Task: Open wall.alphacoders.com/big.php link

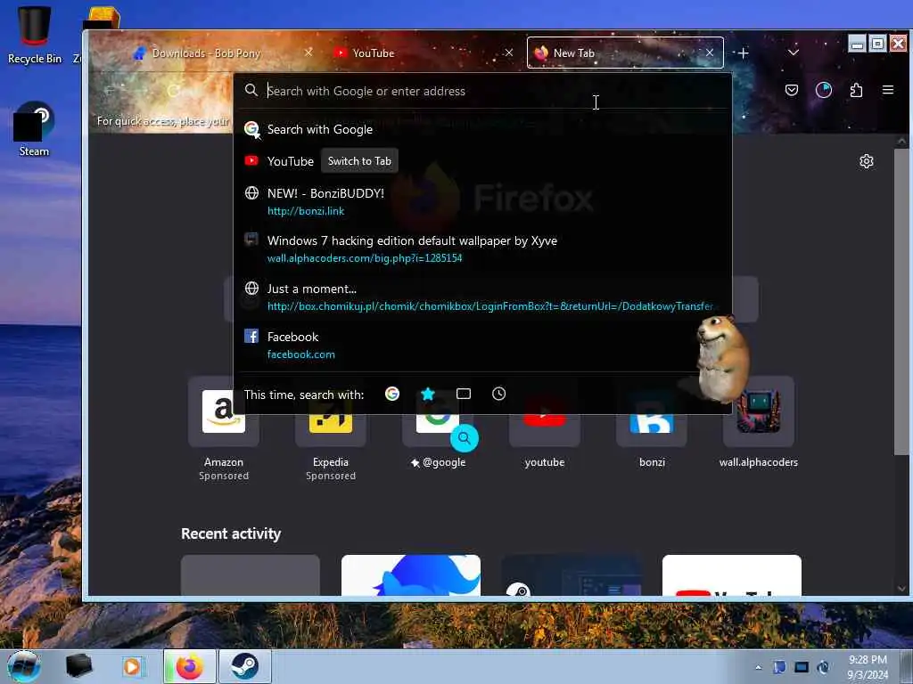Action: pyautogui.click(x=365, y=258)
